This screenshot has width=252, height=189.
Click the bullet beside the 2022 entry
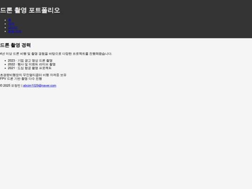pyautogui.click(x=5, y=64)
